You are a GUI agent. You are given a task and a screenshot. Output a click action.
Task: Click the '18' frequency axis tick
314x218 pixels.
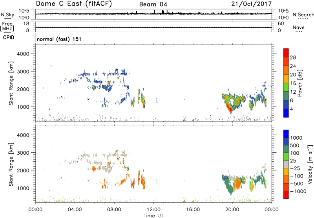point(26,24)
